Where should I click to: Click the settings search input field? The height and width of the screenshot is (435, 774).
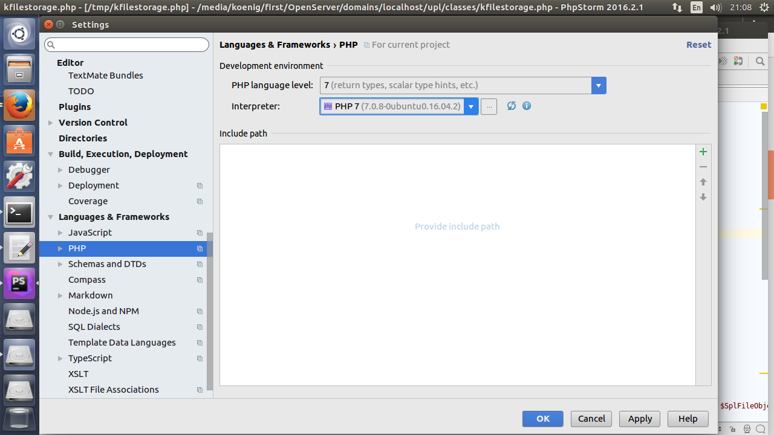click(127, 45)
